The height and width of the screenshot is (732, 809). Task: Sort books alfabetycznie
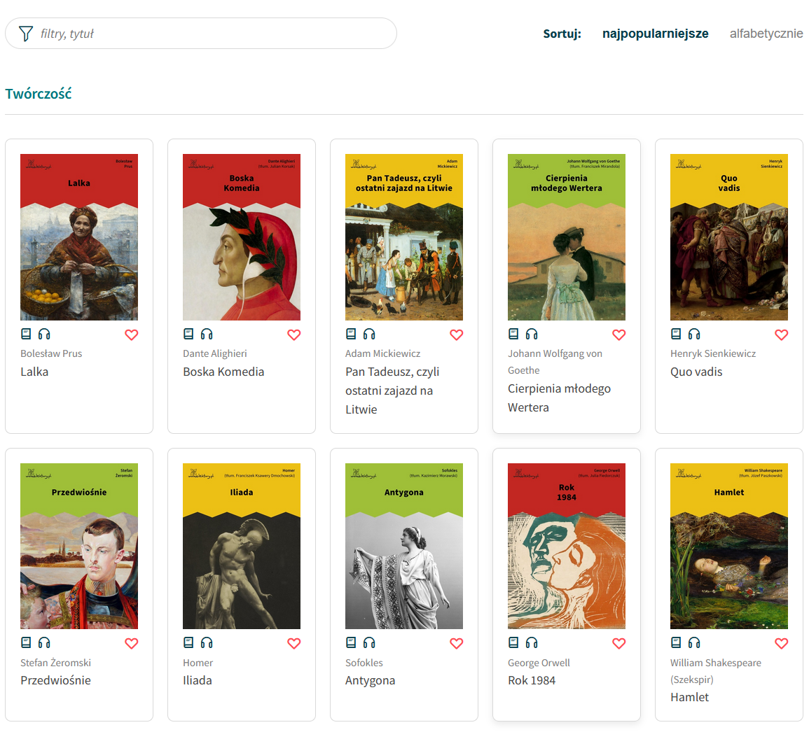point(766,34)
